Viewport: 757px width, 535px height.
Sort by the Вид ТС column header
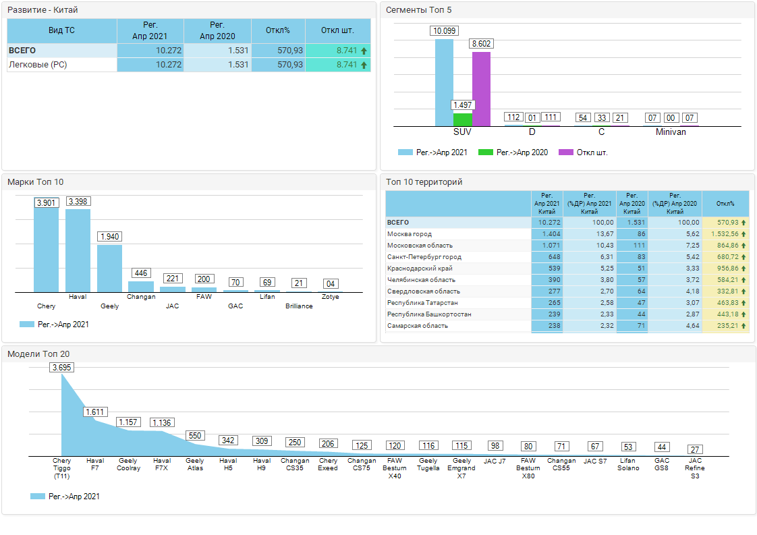pyautogui.click(x=62, y=31)
